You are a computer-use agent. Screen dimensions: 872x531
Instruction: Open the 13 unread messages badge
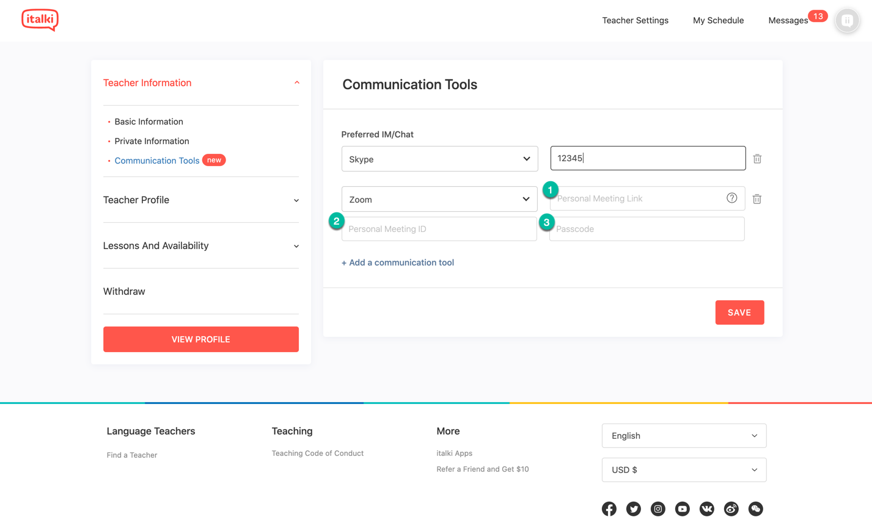pyautogui.click(x=818, y=16)
